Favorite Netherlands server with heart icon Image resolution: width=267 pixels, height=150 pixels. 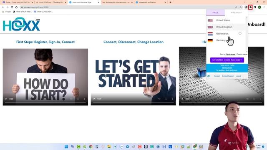click(240, 34)
